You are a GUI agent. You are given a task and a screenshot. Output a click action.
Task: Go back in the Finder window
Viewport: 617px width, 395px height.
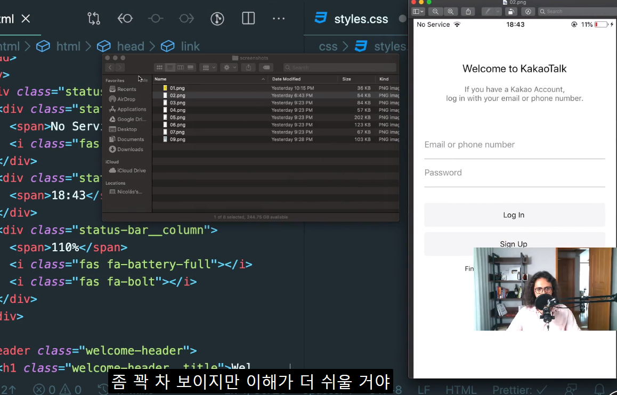(110, 68)
